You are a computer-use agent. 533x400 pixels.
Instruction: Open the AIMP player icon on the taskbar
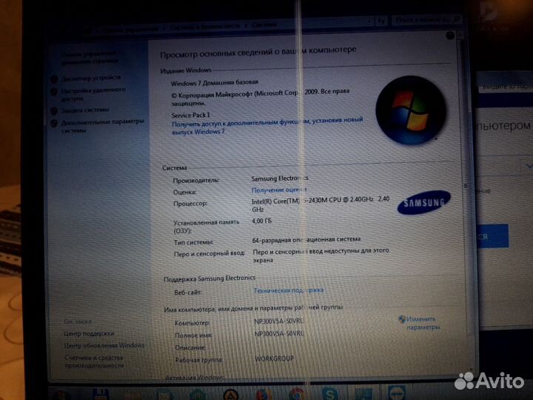pos(230,395)
